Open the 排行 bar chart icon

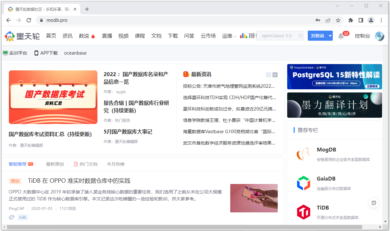[244, 36]
